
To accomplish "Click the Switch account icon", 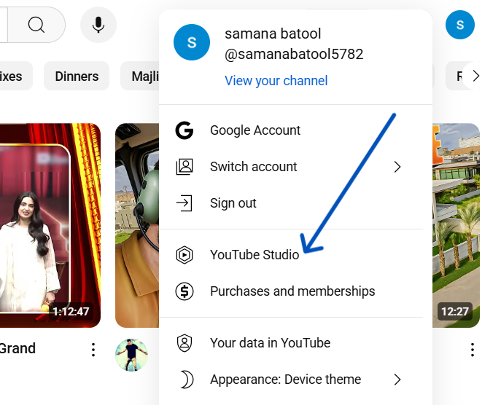I will click(185, 167).
